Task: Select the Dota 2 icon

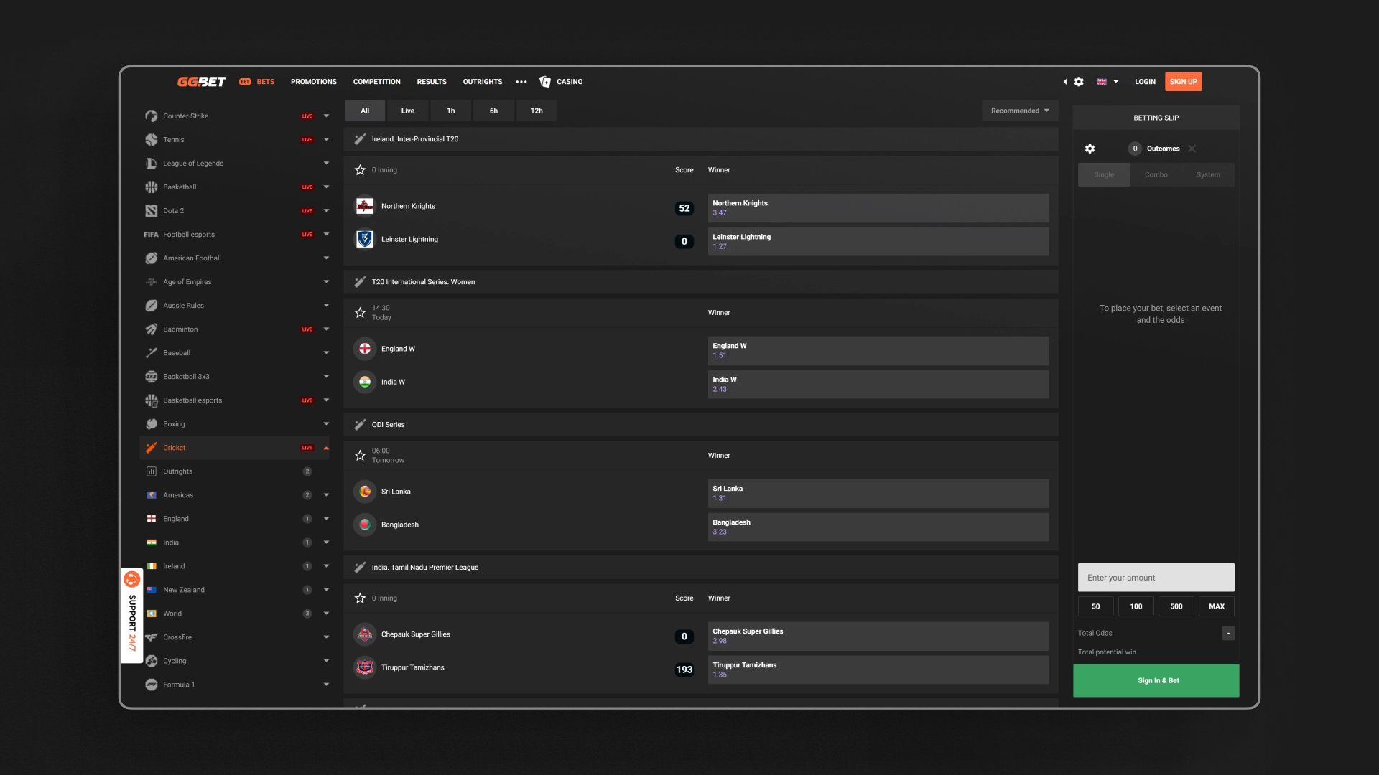Action: pos(152,210)
